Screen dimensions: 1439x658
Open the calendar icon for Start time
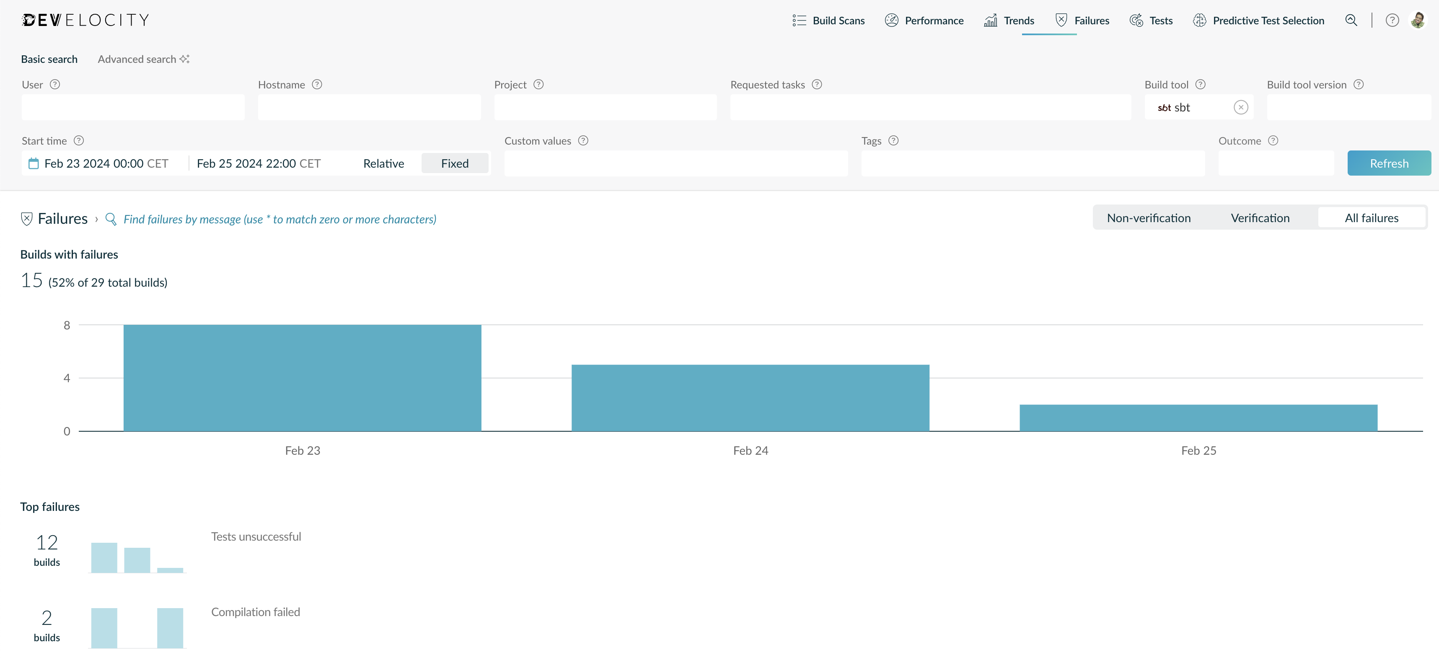tap(34, 164)
